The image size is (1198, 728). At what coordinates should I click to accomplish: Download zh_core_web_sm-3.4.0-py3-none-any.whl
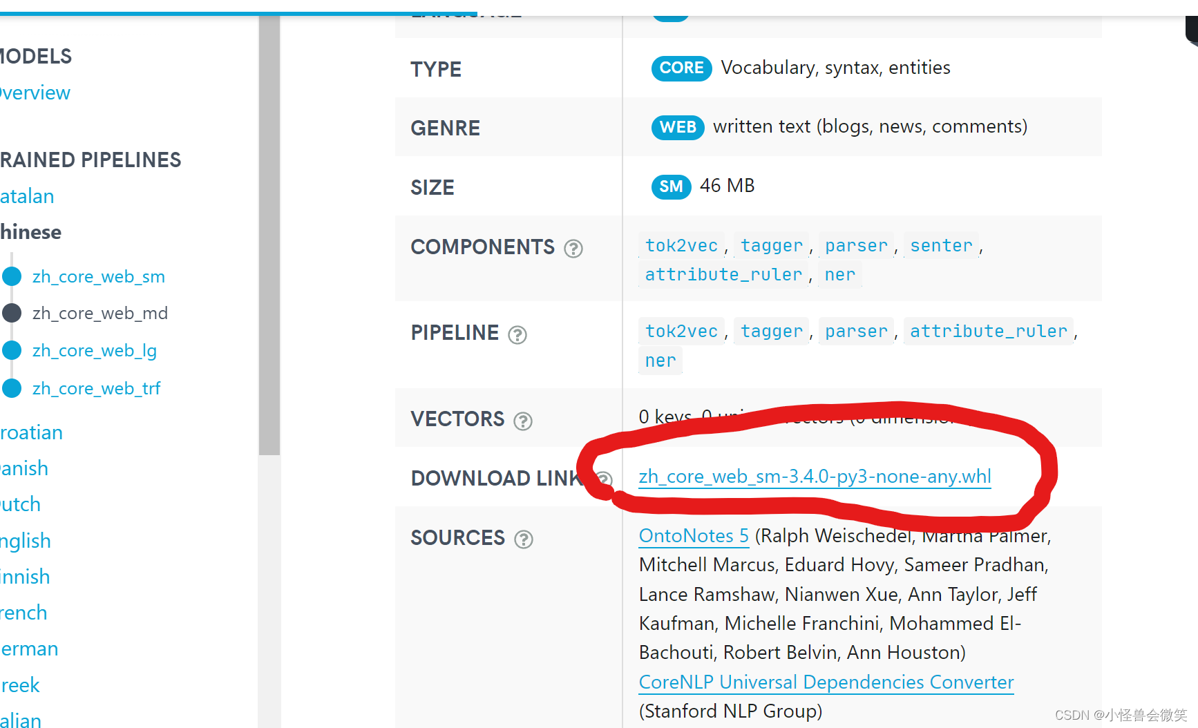(x=815, y=477)
